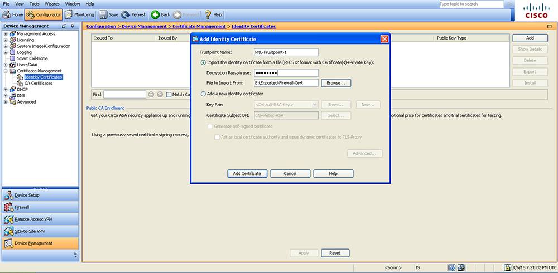This screenshot has height=273, width=558.
Task: Tick Generate self-signed certificate checkbox
Action: coord(210,126)
